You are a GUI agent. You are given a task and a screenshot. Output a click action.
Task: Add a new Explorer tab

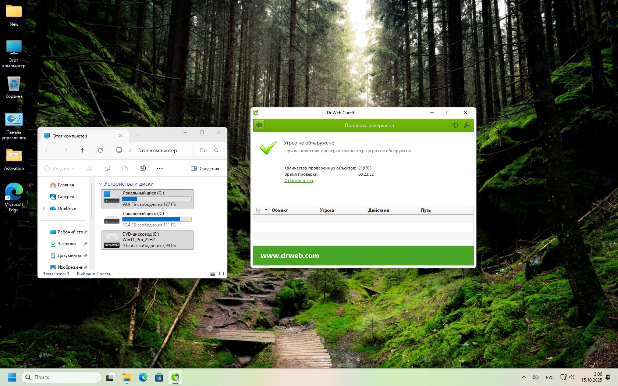(x=137, y=136)
